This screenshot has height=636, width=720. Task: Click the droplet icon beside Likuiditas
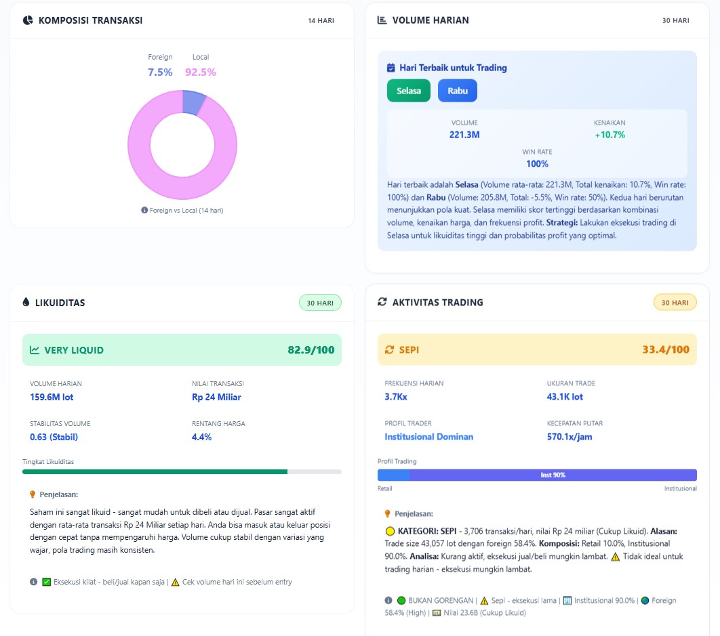tap(26, 303)
